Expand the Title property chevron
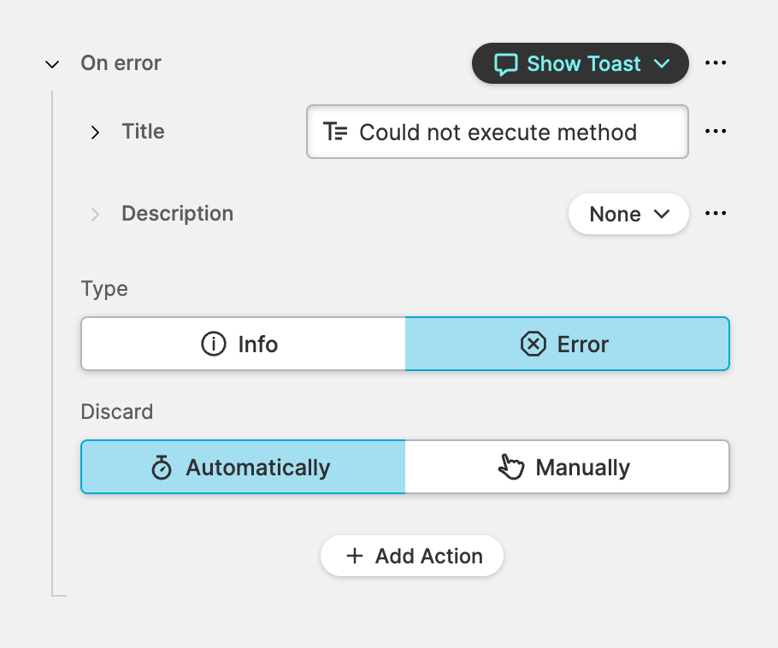Viewport: 778px width, 648px height. pyautogui.click(x=95, y=133)
